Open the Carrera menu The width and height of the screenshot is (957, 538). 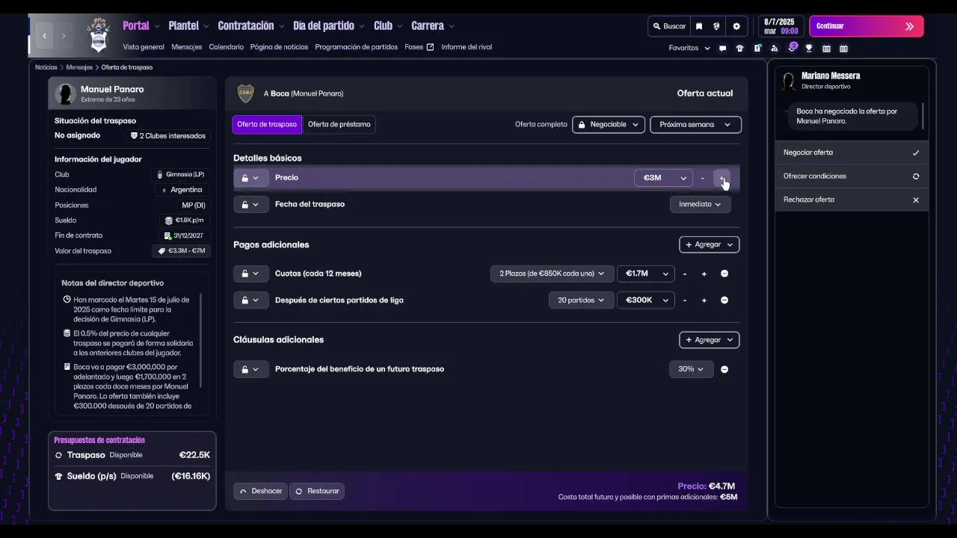point(433,25)
